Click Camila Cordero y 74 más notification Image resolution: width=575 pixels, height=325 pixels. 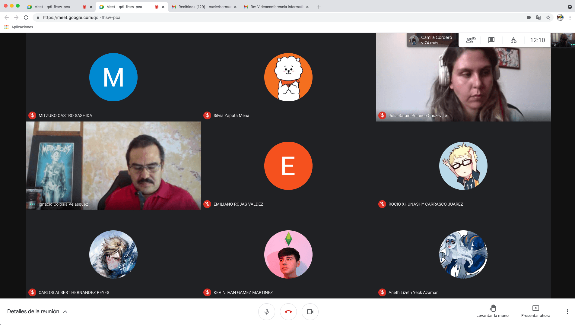(432, 40)
